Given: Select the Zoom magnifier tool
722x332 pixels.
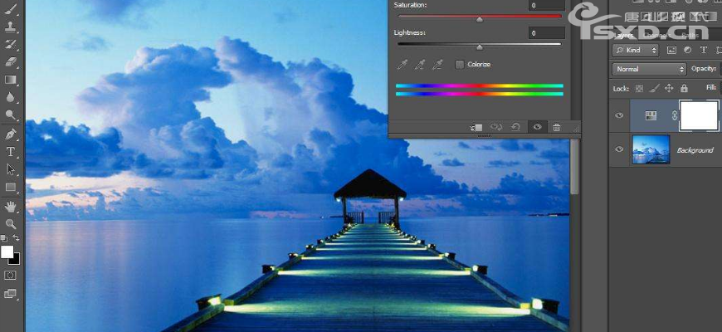Looking at the screenshot, I should [x=11, y=224].
